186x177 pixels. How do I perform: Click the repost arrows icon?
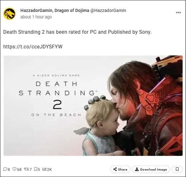[26, 169]
